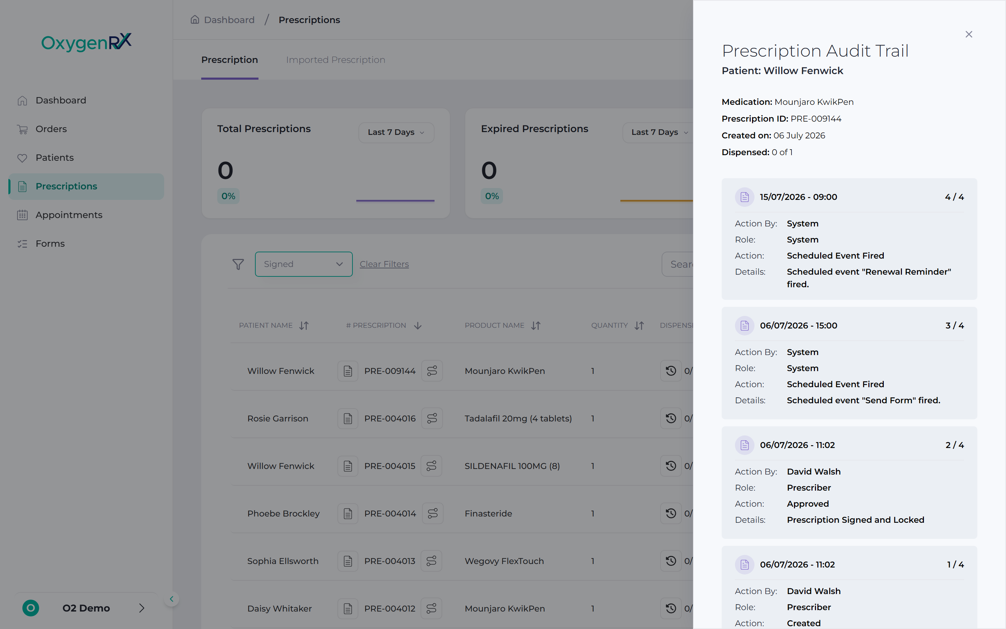Collapse the sidebar with the chevron button
1006x629 pixels.
pyautogui.click(x=171, y=599)
